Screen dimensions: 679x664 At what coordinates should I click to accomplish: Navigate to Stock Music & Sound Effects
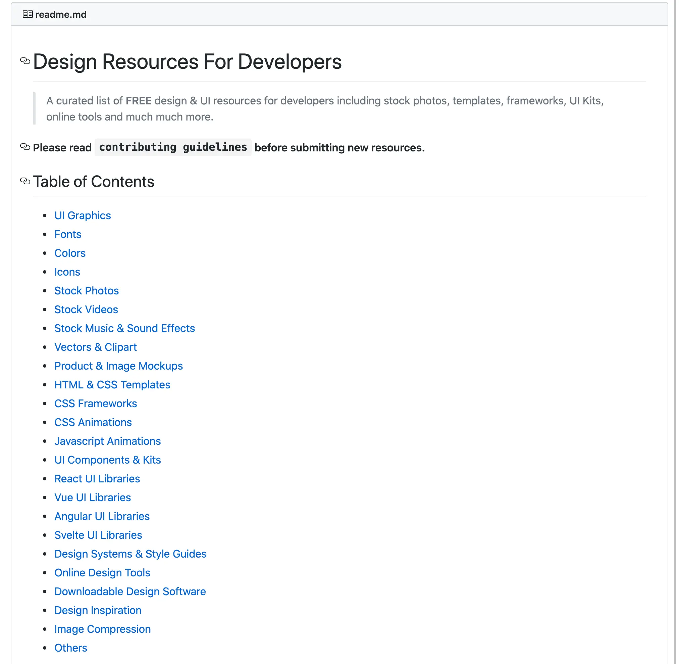124,329
